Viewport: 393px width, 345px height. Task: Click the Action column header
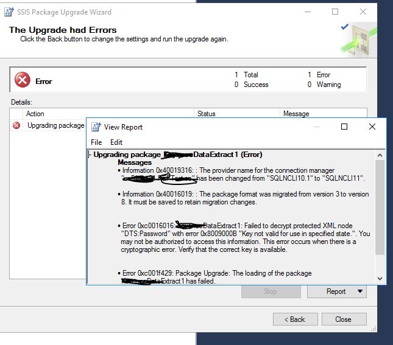coord(108,114)
